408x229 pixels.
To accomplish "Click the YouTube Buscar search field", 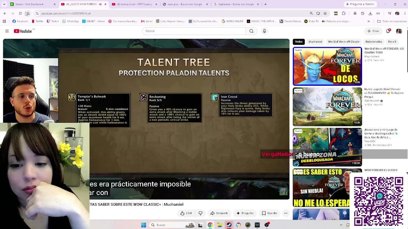I will pyautogui.click(x=194, y=31).
